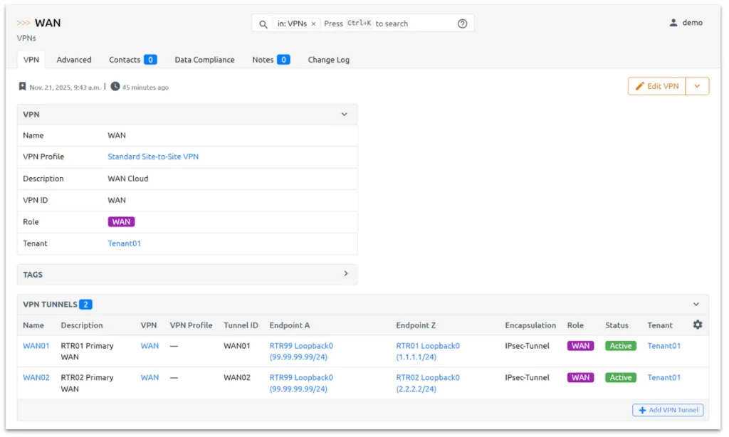Click the magnifying glass search icon
The width and height of the screenshot is (729, 437).
pyautogui.click(x=263, y=23)
